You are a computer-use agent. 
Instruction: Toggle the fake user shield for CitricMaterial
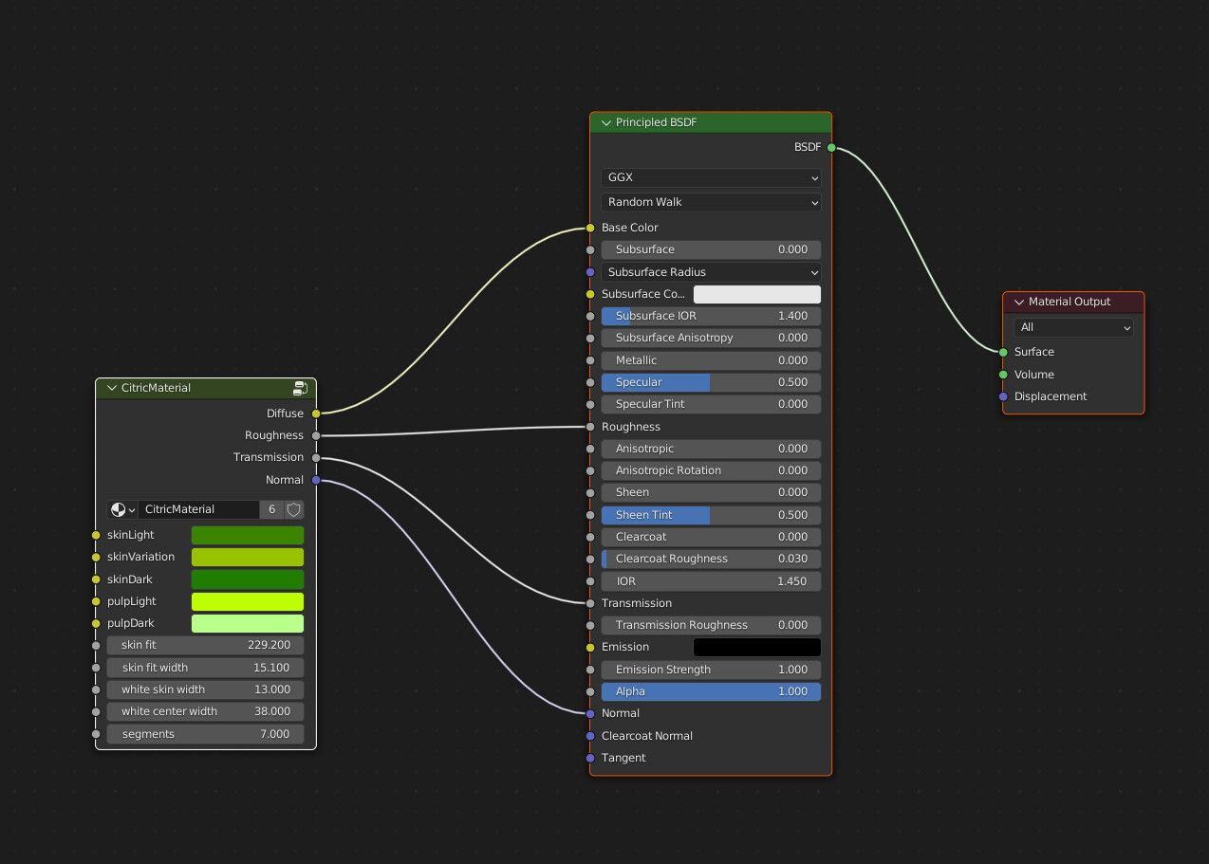click(x=293, y=509)
